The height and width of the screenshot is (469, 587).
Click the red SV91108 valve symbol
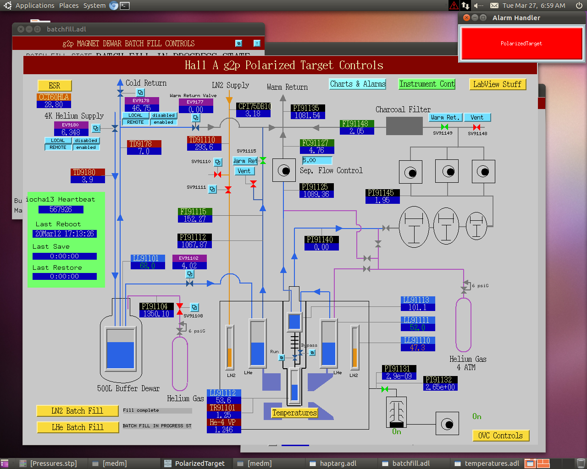click(x=180, y=309)
